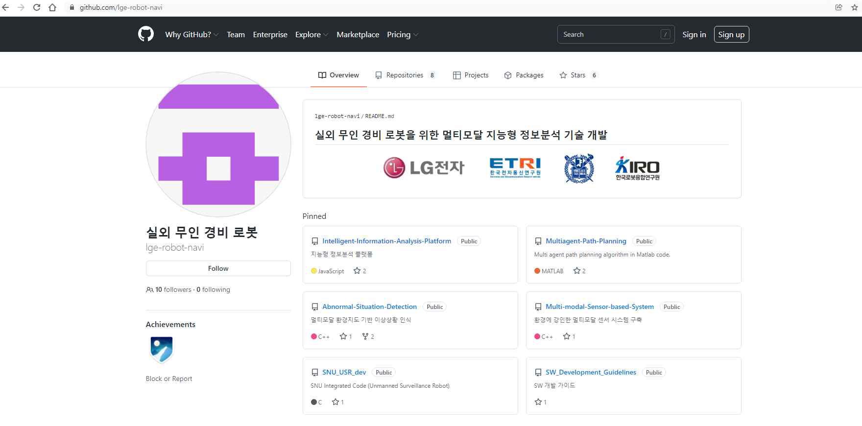862x426 pixels.
Task: Switch to the Projects tab
Action: tap(471, 75)
